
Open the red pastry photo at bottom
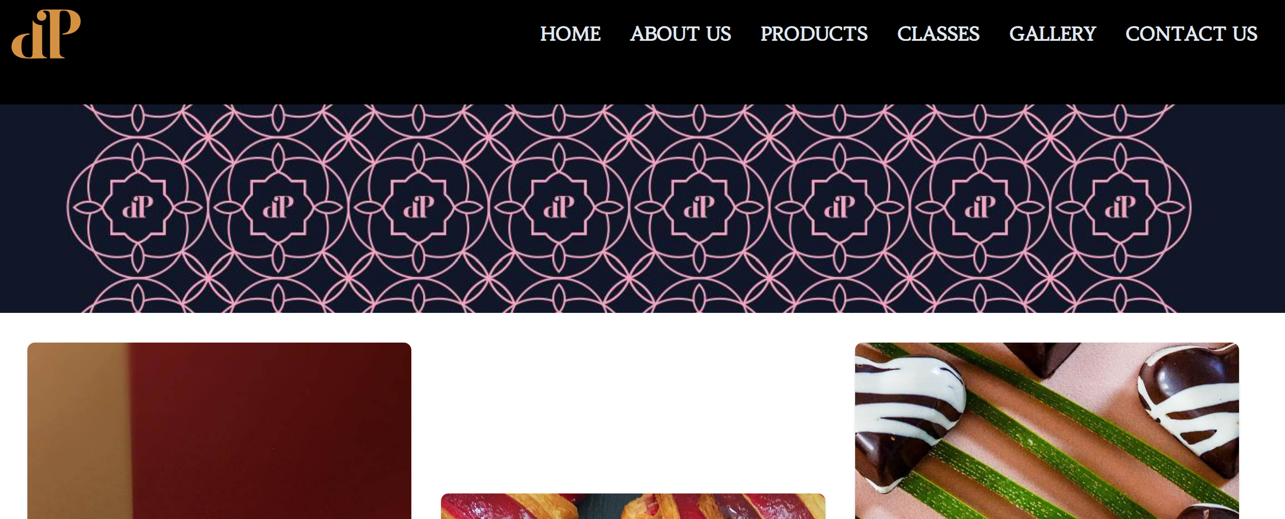tap(633, 506)
